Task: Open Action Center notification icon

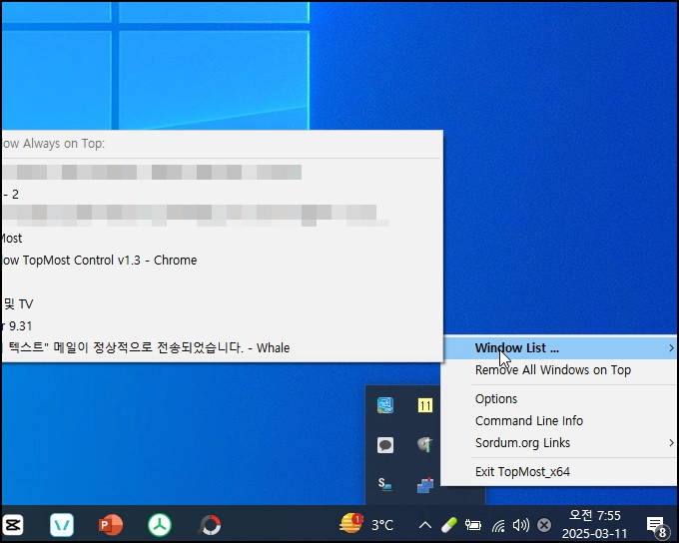Action: [656, 526]
